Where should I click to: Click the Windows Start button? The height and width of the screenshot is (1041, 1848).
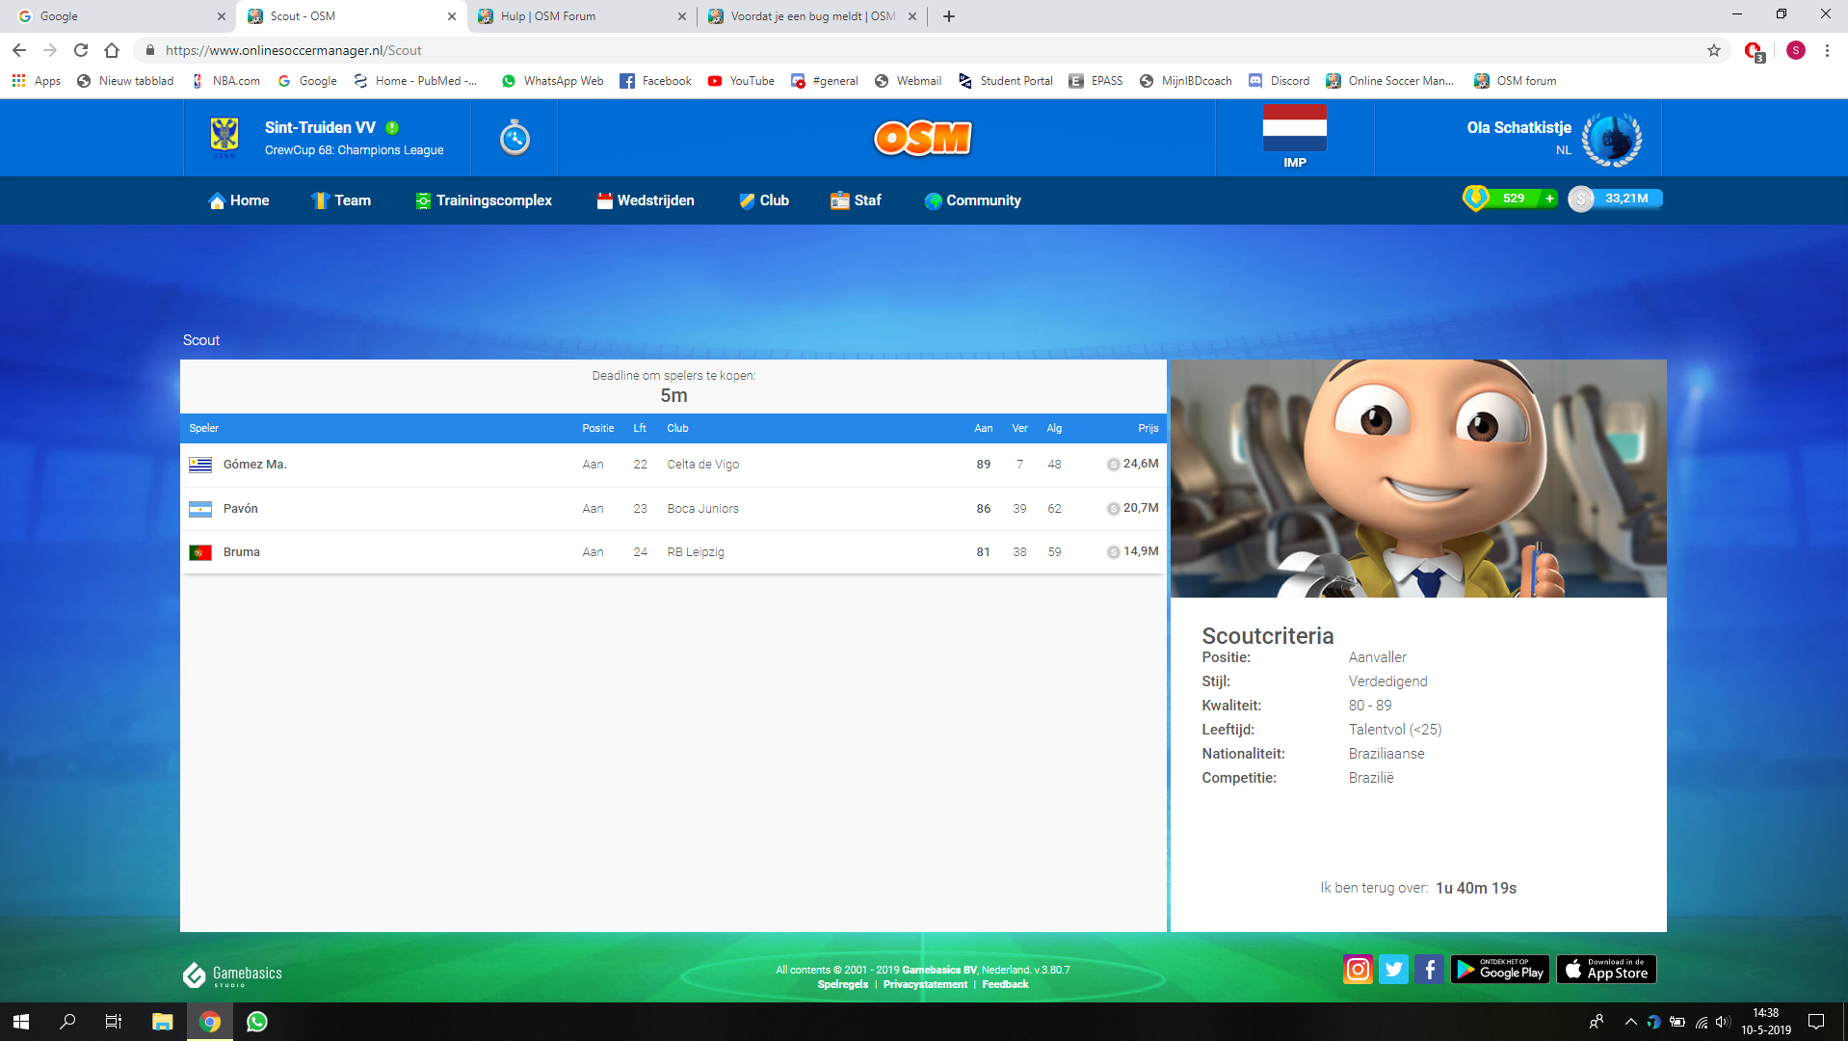[21, 1022]
